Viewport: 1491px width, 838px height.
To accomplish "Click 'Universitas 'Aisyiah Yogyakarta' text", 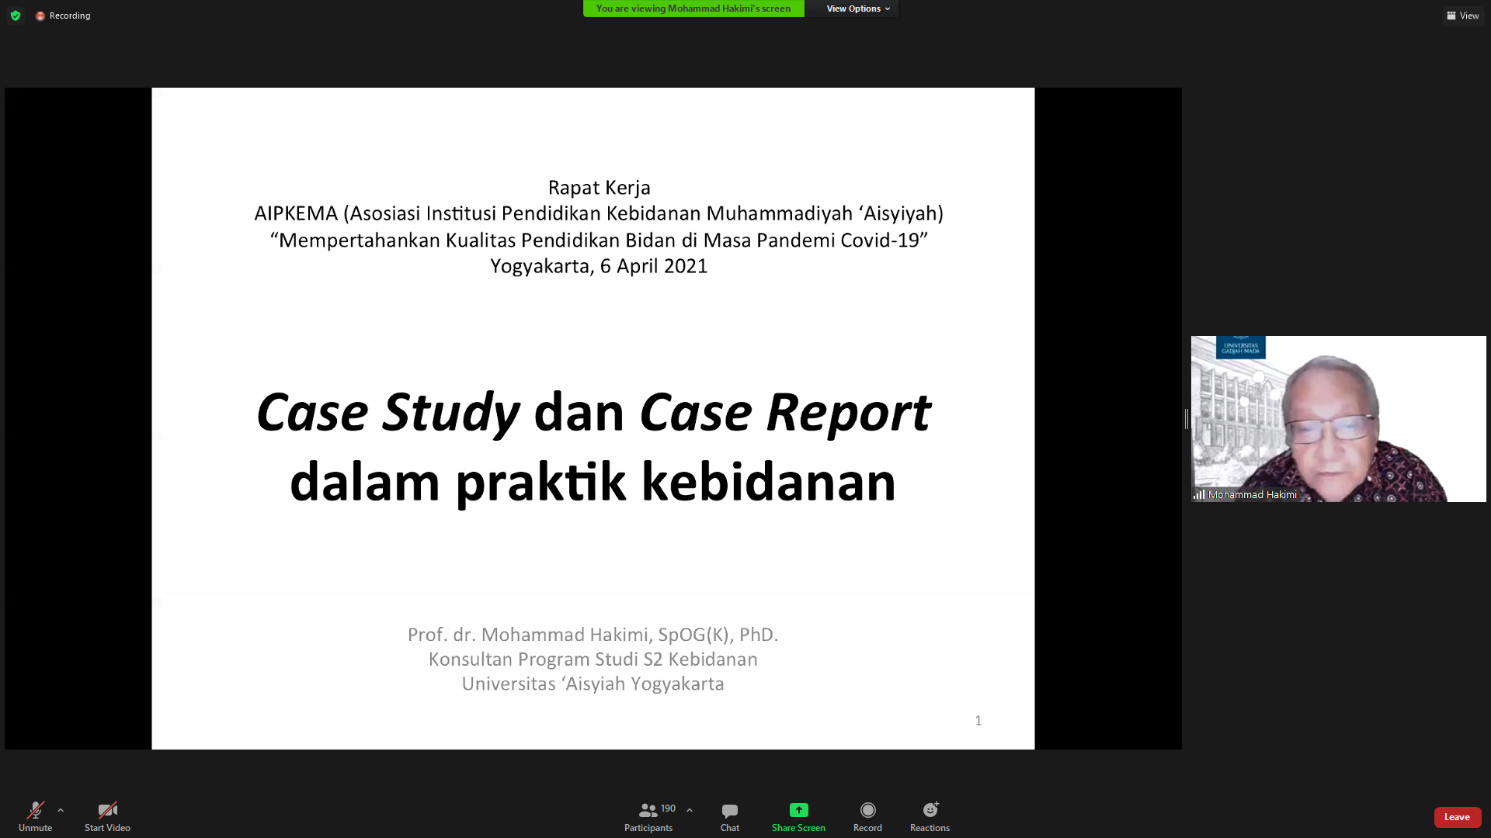I will click(x=593, y=684).
